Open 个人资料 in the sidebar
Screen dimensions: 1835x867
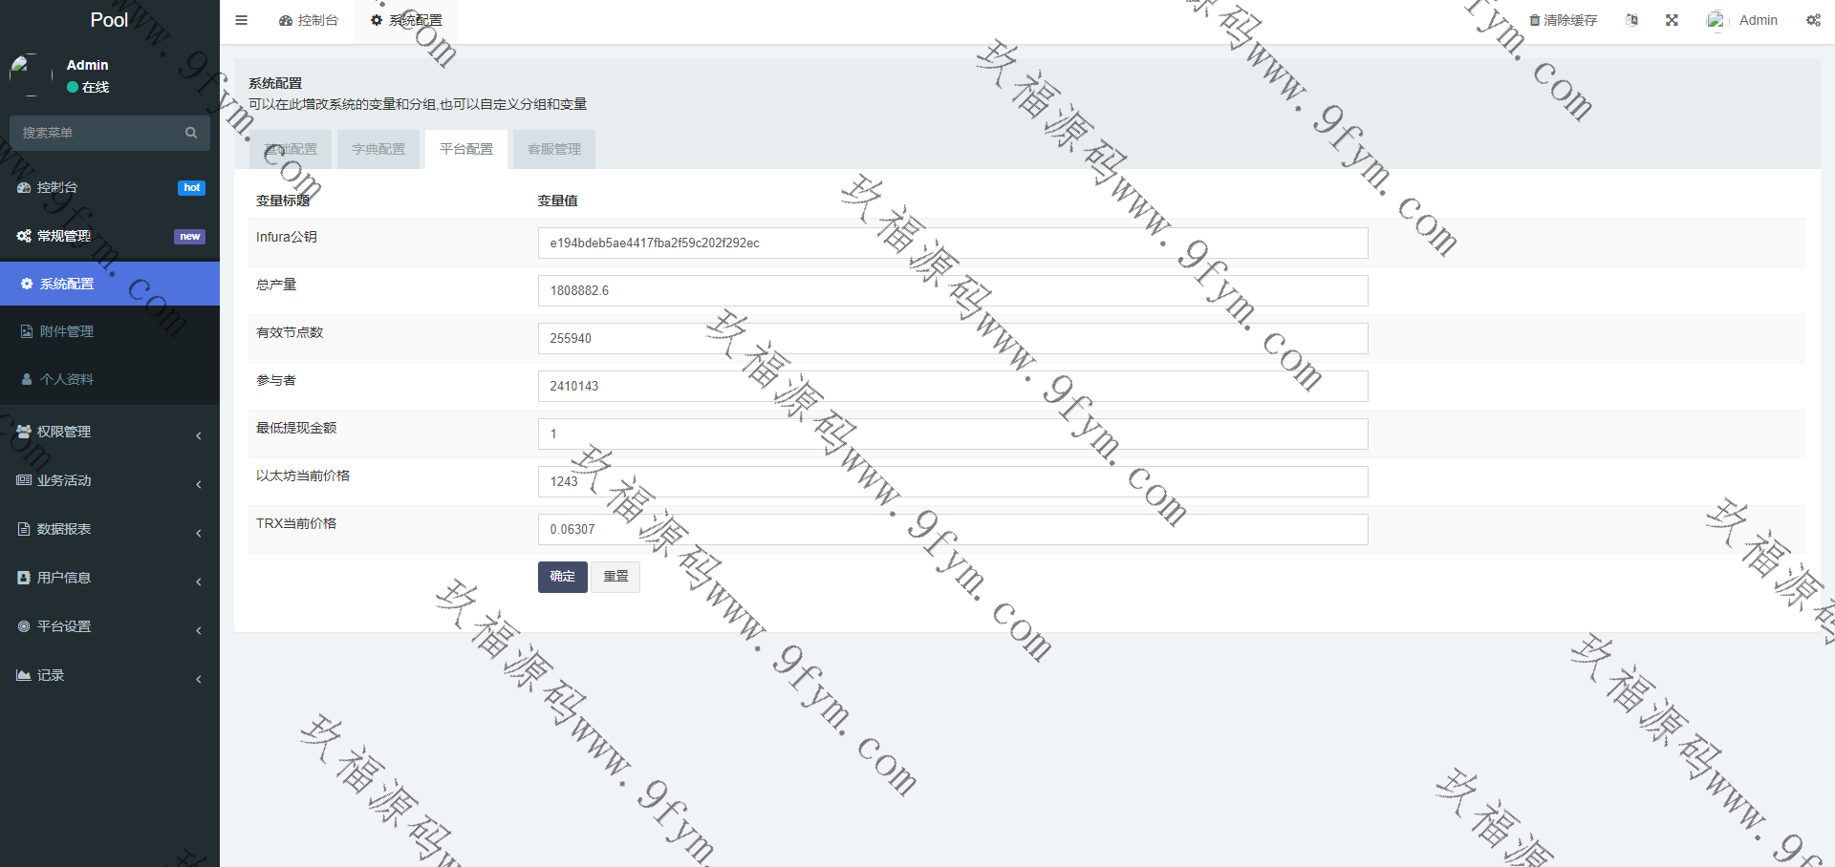click(x=67, y=379)
